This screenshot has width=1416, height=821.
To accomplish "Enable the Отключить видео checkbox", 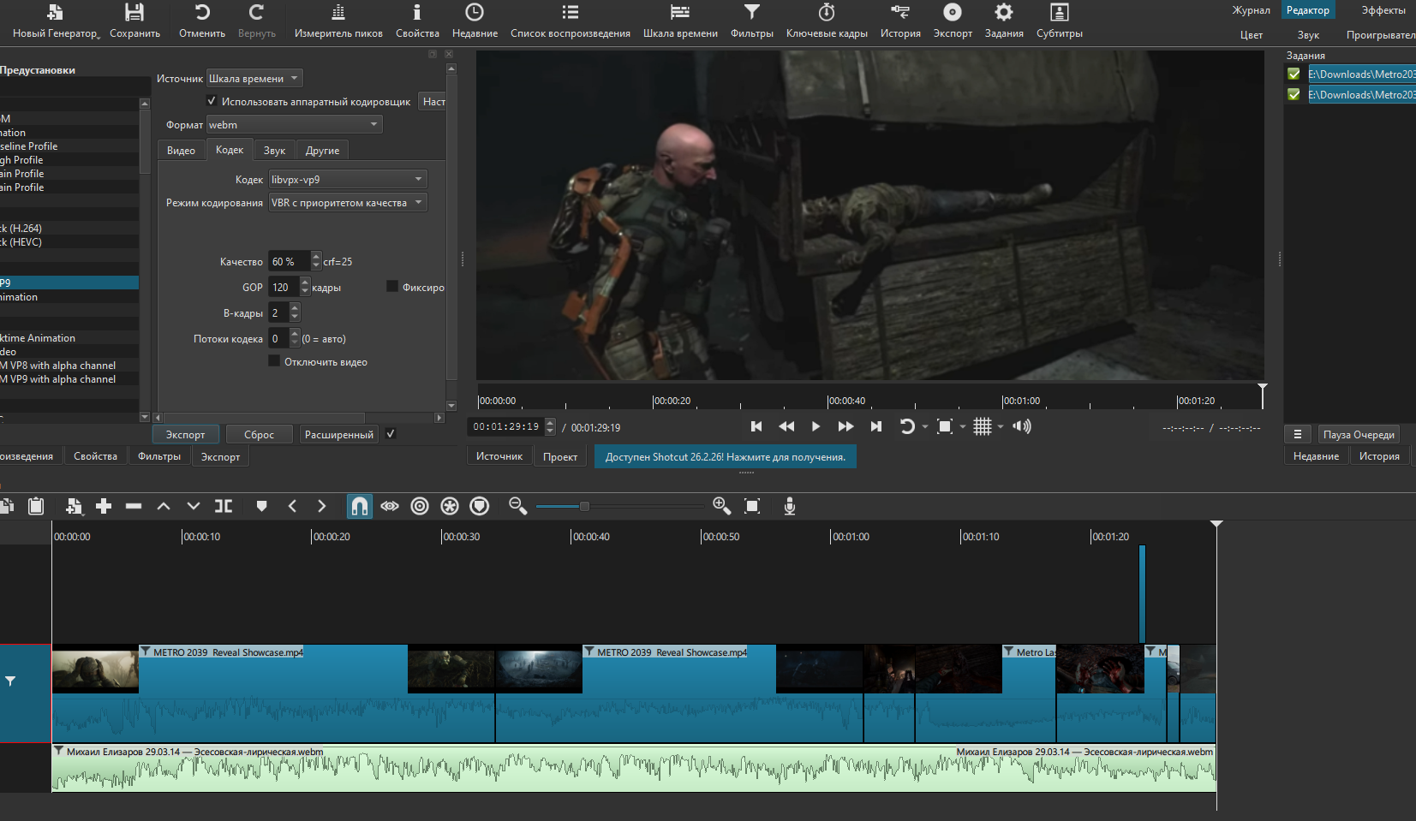I will (274, 361).
